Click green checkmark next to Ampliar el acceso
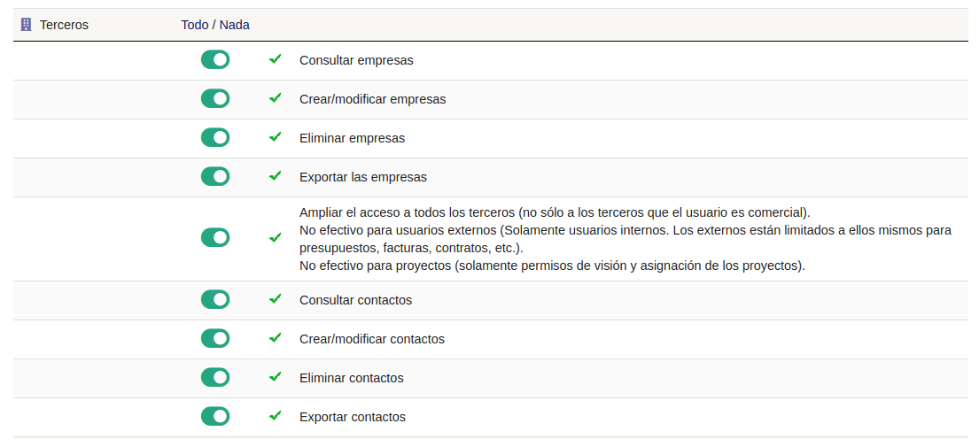 pyautogui.click(x=275, y=237)
